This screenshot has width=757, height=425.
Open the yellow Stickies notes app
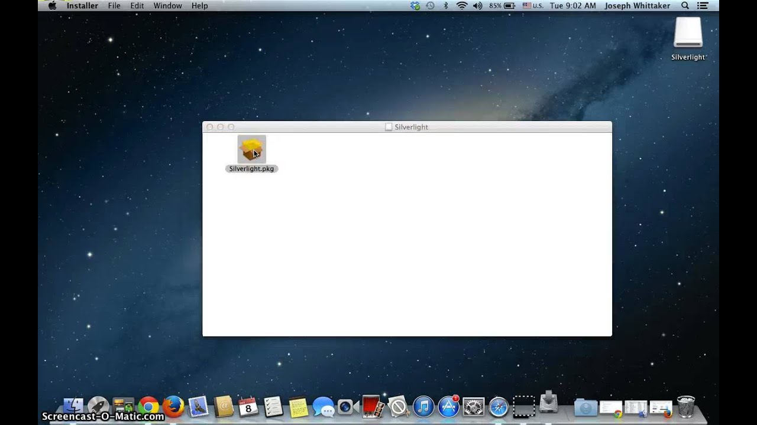[298, 407]
